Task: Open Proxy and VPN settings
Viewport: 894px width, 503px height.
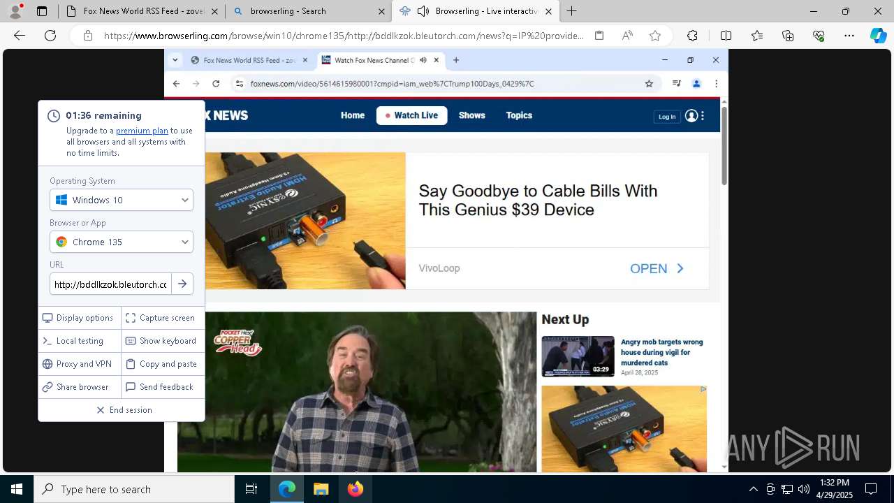Action: click(x=80, y=364)
